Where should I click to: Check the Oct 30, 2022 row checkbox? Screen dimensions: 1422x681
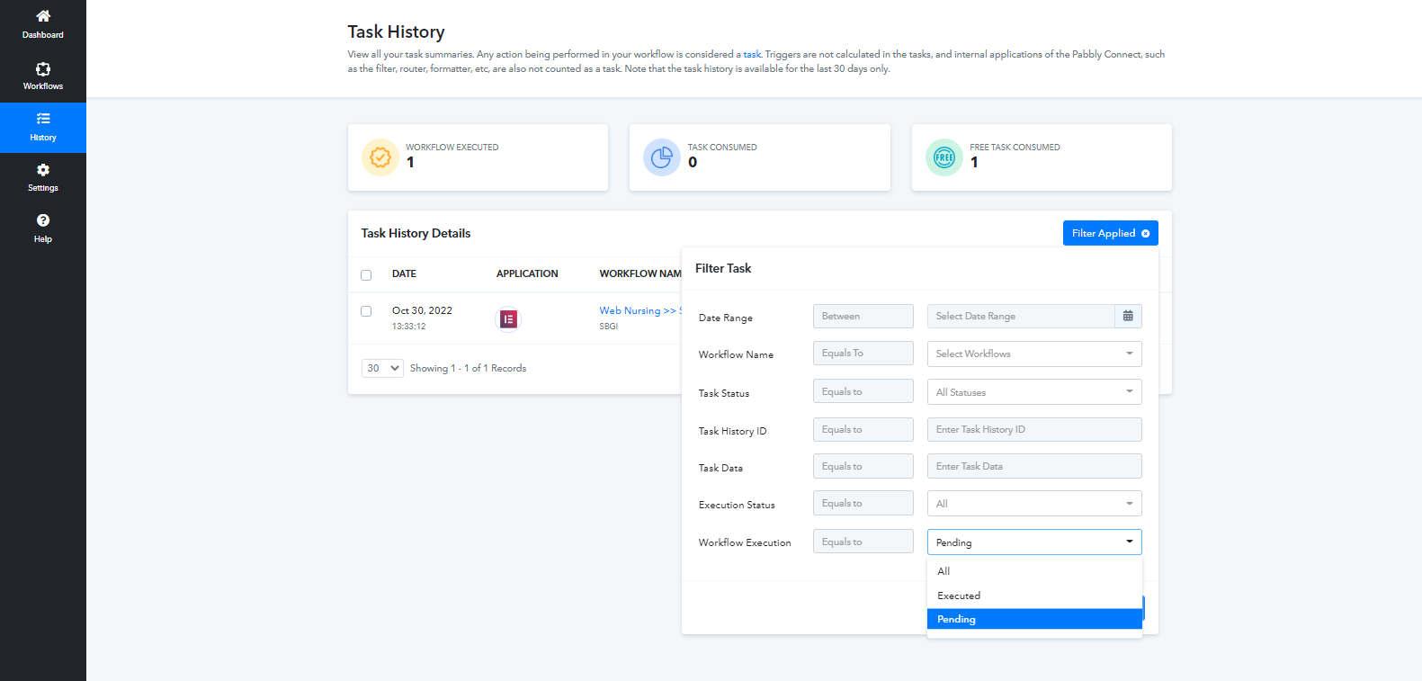[x=366, y=311]
